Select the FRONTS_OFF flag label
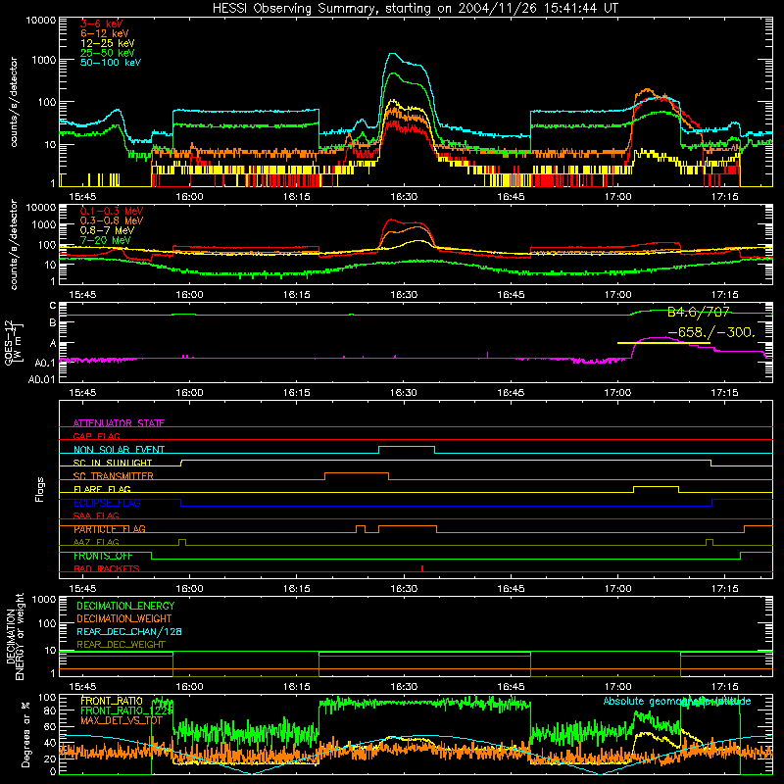 [x=103, y=556]
